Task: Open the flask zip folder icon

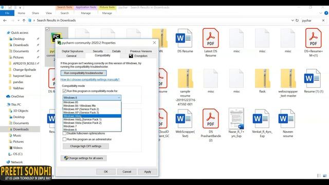Action: coord(262,78)
